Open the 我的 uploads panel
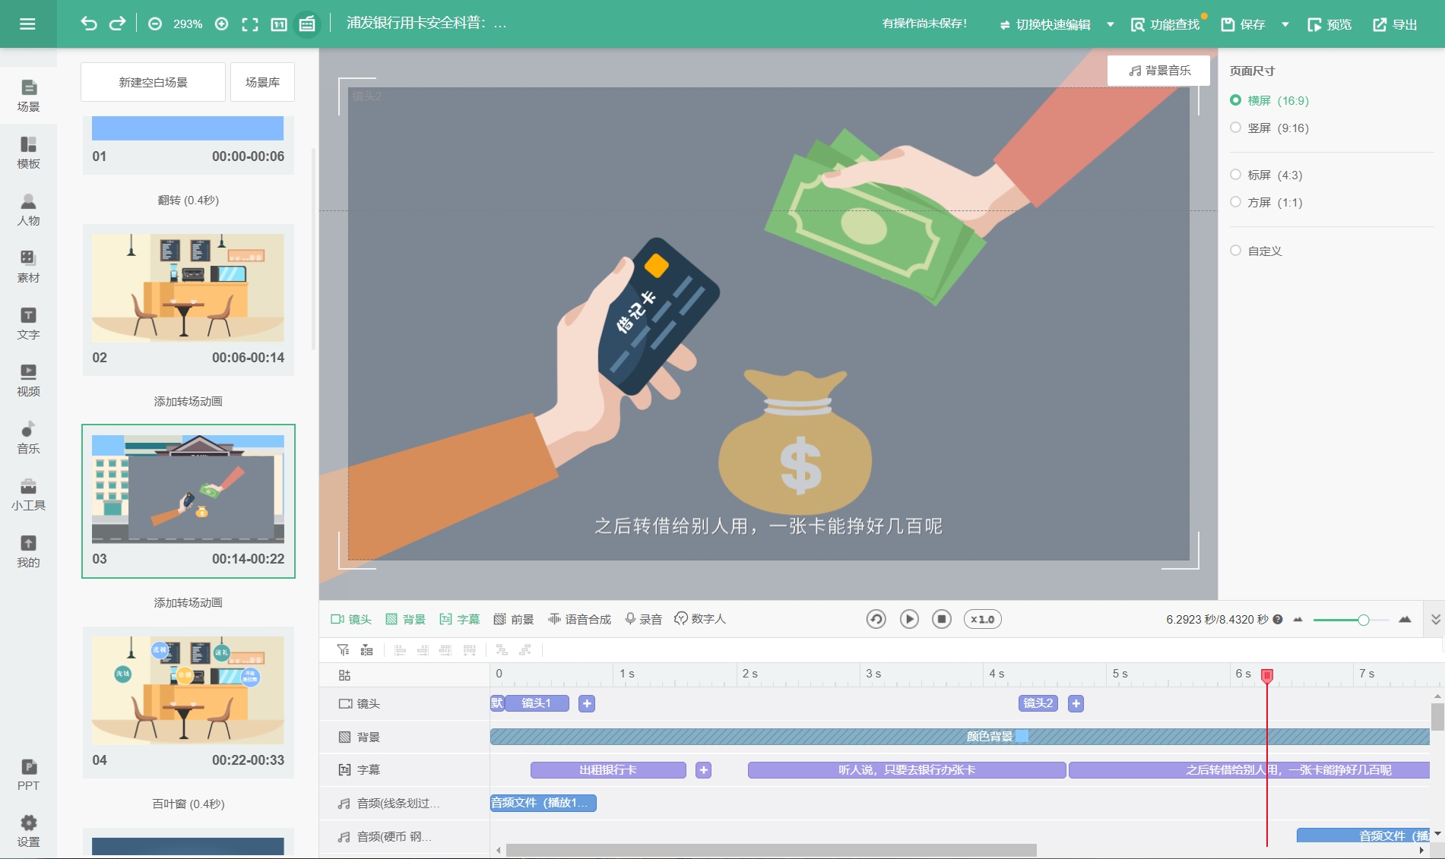The image size is (1445, 859). pos(28,552)
